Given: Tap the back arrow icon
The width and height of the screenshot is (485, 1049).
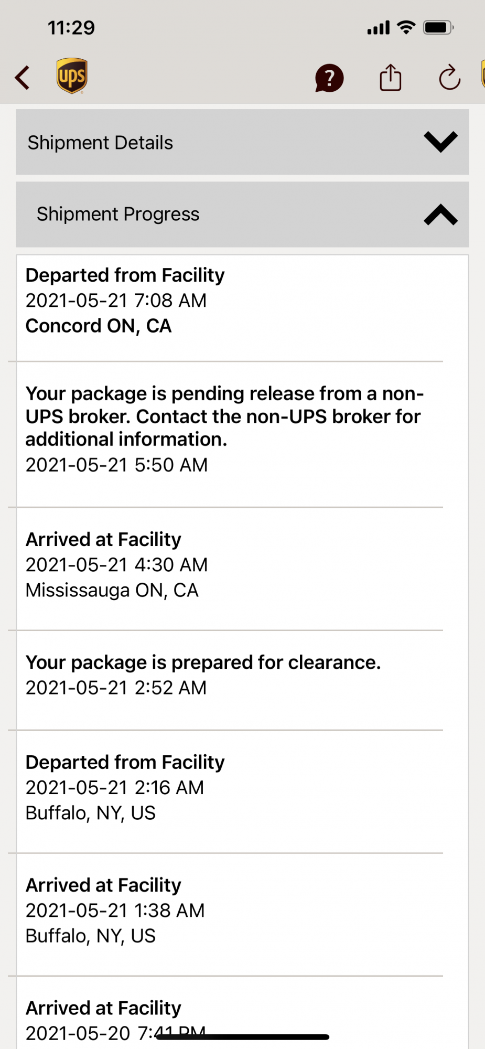Looking at the screenshot, I should 23,78.
